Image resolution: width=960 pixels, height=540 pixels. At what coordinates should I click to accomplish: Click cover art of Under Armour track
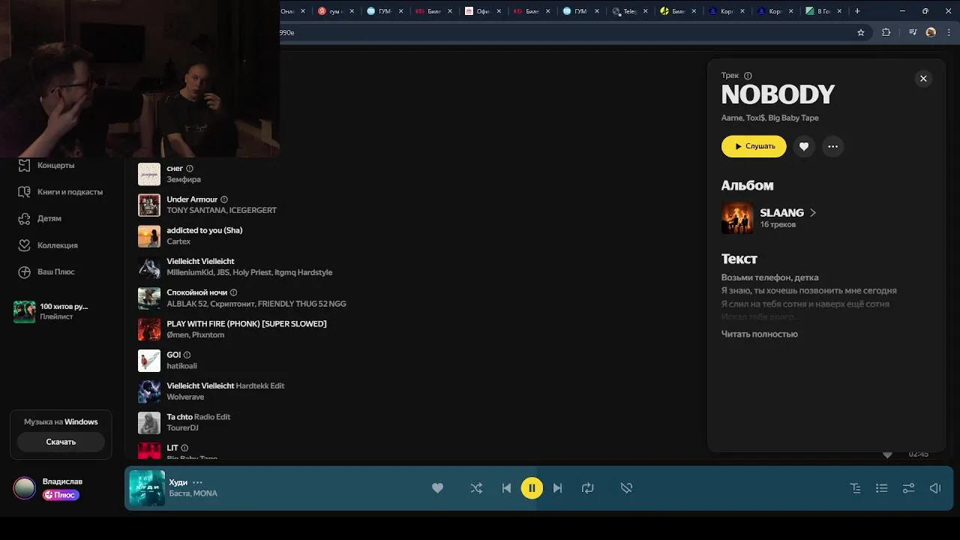[149, 205]
